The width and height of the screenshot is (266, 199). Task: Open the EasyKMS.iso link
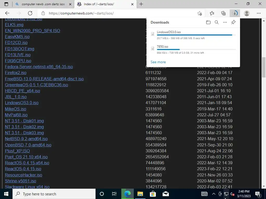17,37
